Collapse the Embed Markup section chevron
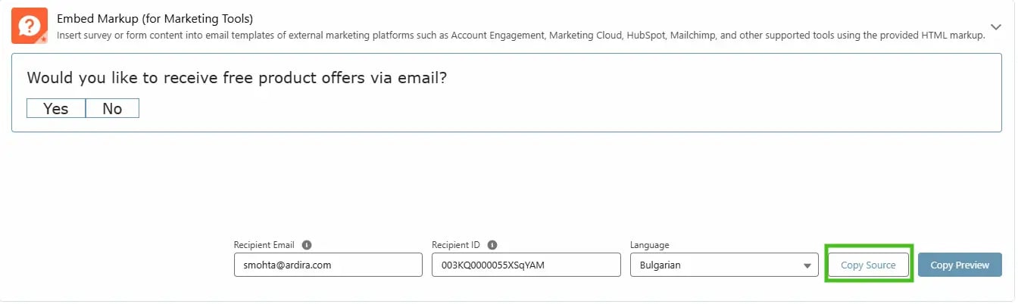 996,26
